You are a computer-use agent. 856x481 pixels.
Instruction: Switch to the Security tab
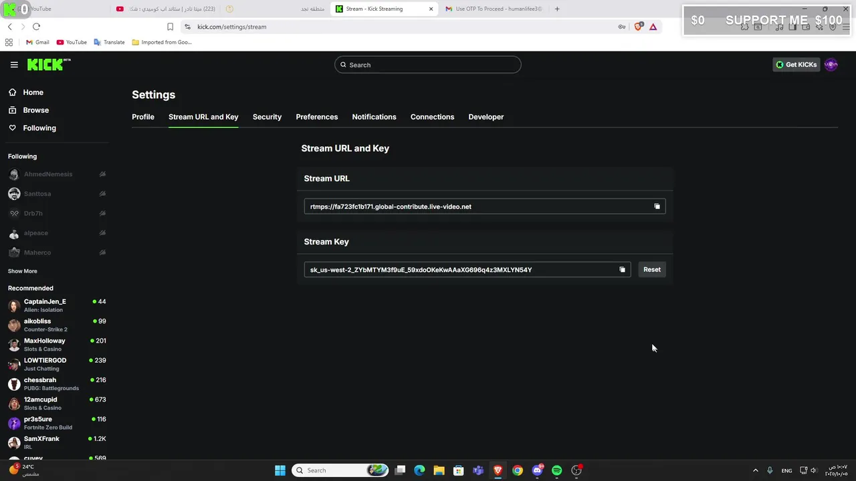pyautogui.click(x=267, y=117)
